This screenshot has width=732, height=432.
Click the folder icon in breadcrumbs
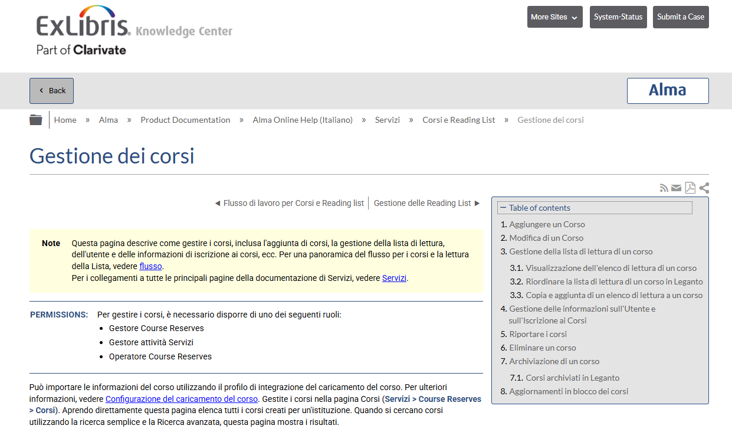click(36, 120)
